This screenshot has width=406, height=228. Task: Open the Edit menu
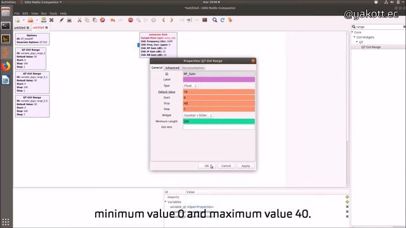click(x=25, y=13)
